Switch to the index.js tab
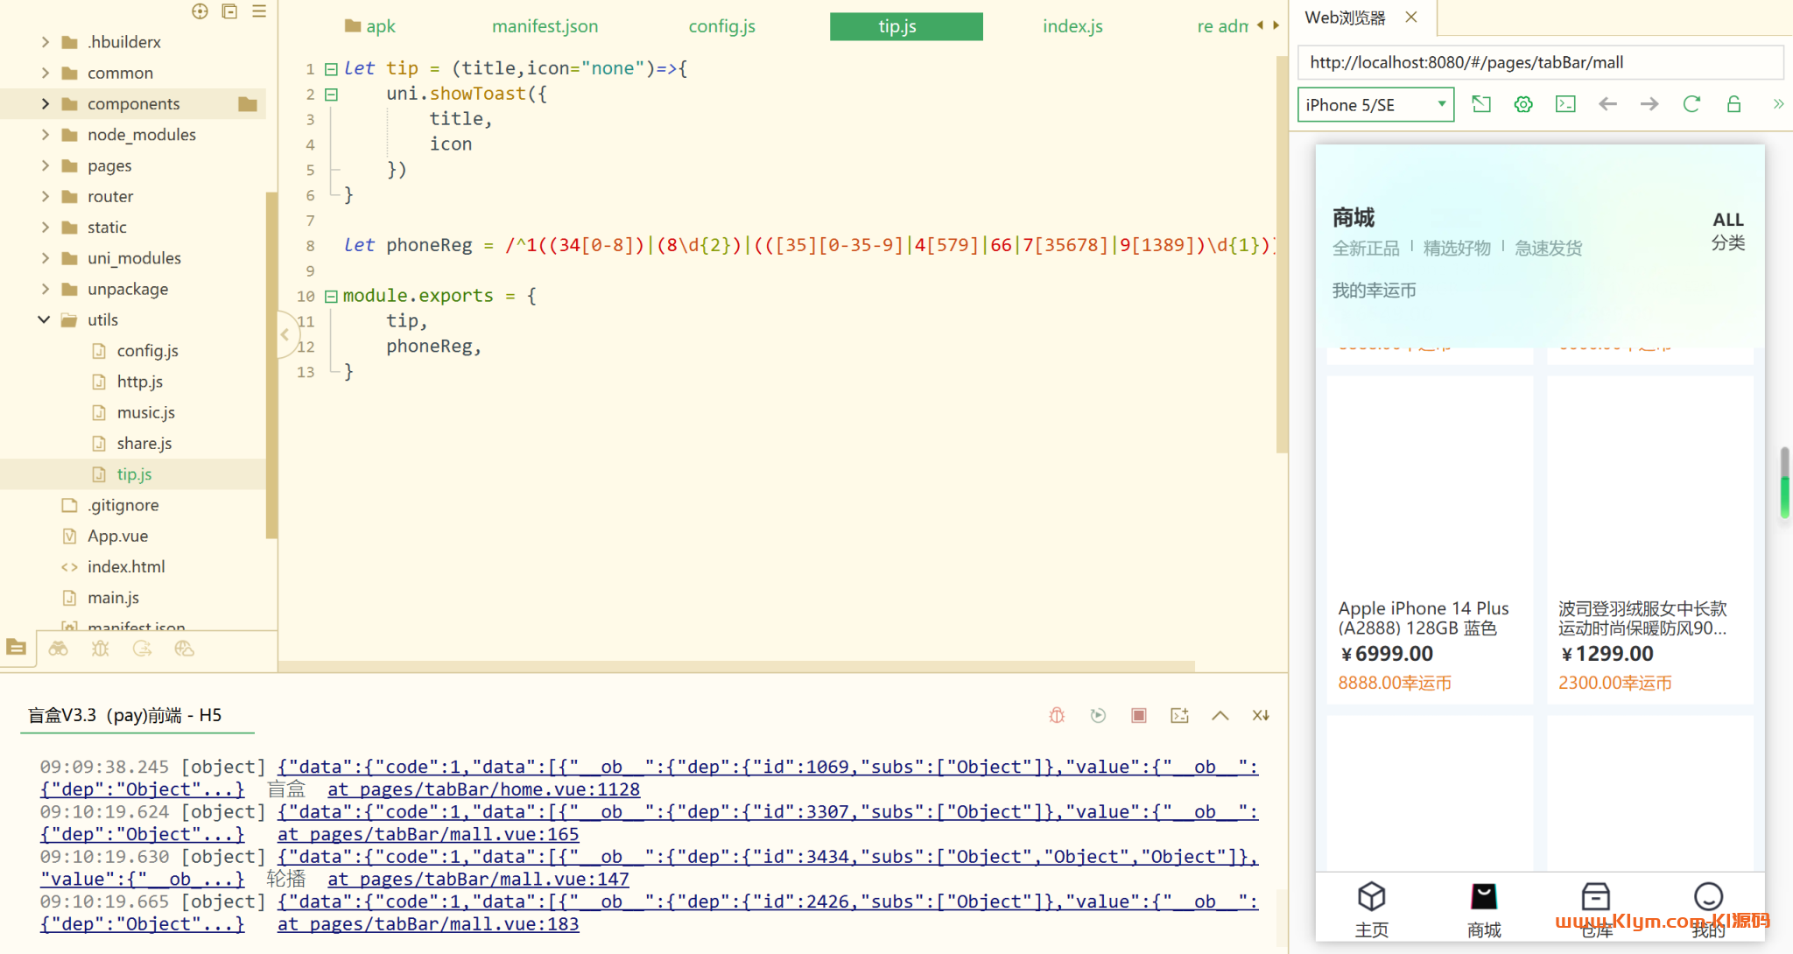 [x=1072, y=26]
